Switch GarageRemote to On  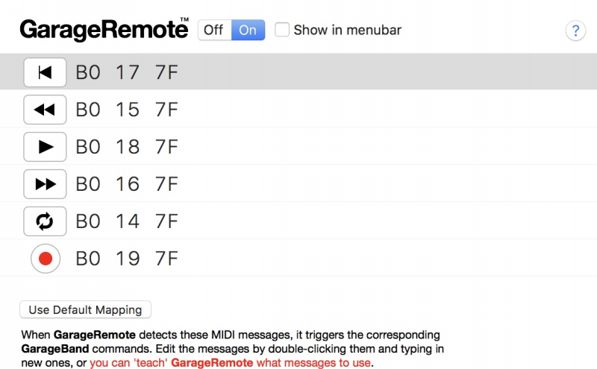[248, 31]
